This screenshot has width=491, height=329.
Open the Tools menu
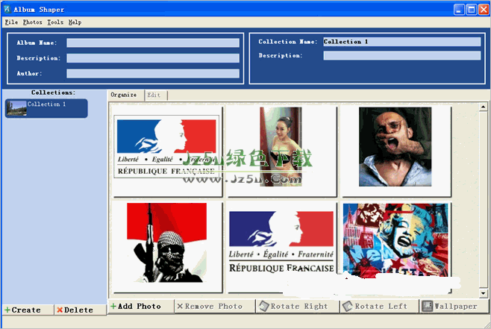55,22
